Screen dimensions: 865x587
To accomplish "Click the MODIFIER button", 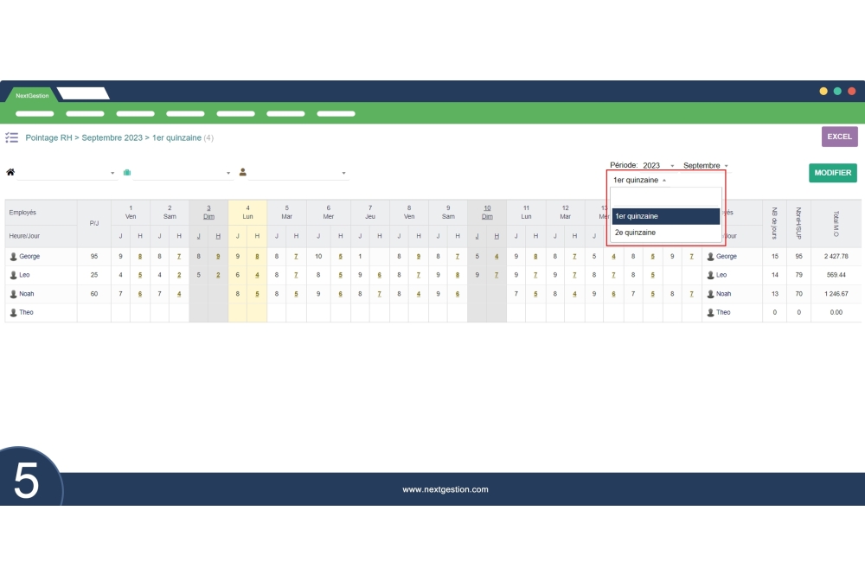I will (832, 172).
